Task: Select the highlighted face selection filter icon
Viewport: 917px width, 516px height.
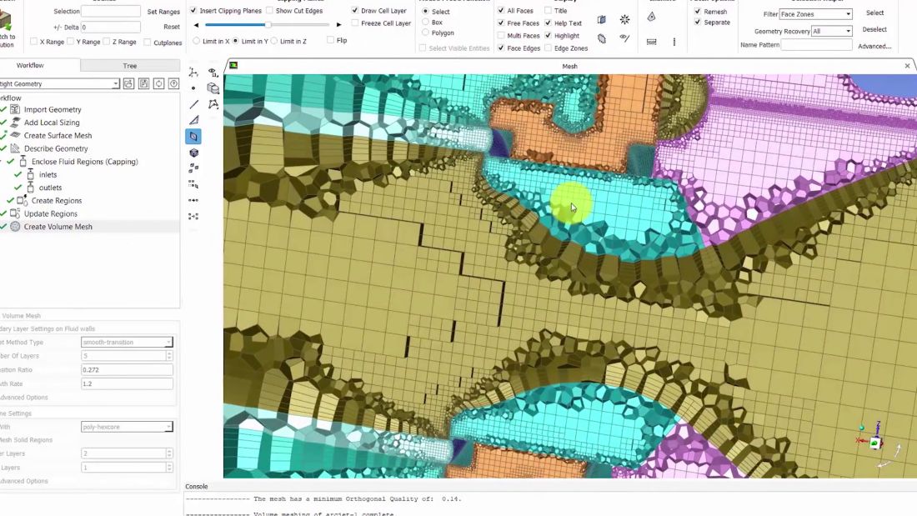Action: [x=193, y=136]
